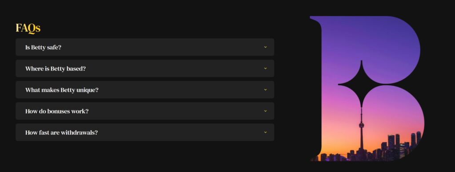Image resolution: width=455 pixels, height=172 pixels.
Task: Reveal the 'How fast are withdrawals?' answer
Action: pos(61,132)
